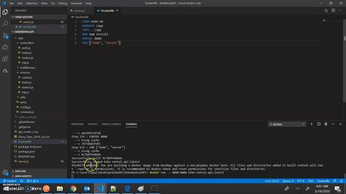Switch to Output panel tab

click(92, 124)
